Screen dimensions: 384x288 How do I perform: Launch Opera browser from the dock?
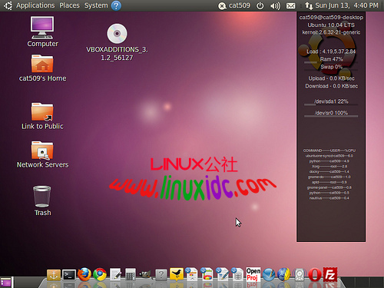click(315, 275)
